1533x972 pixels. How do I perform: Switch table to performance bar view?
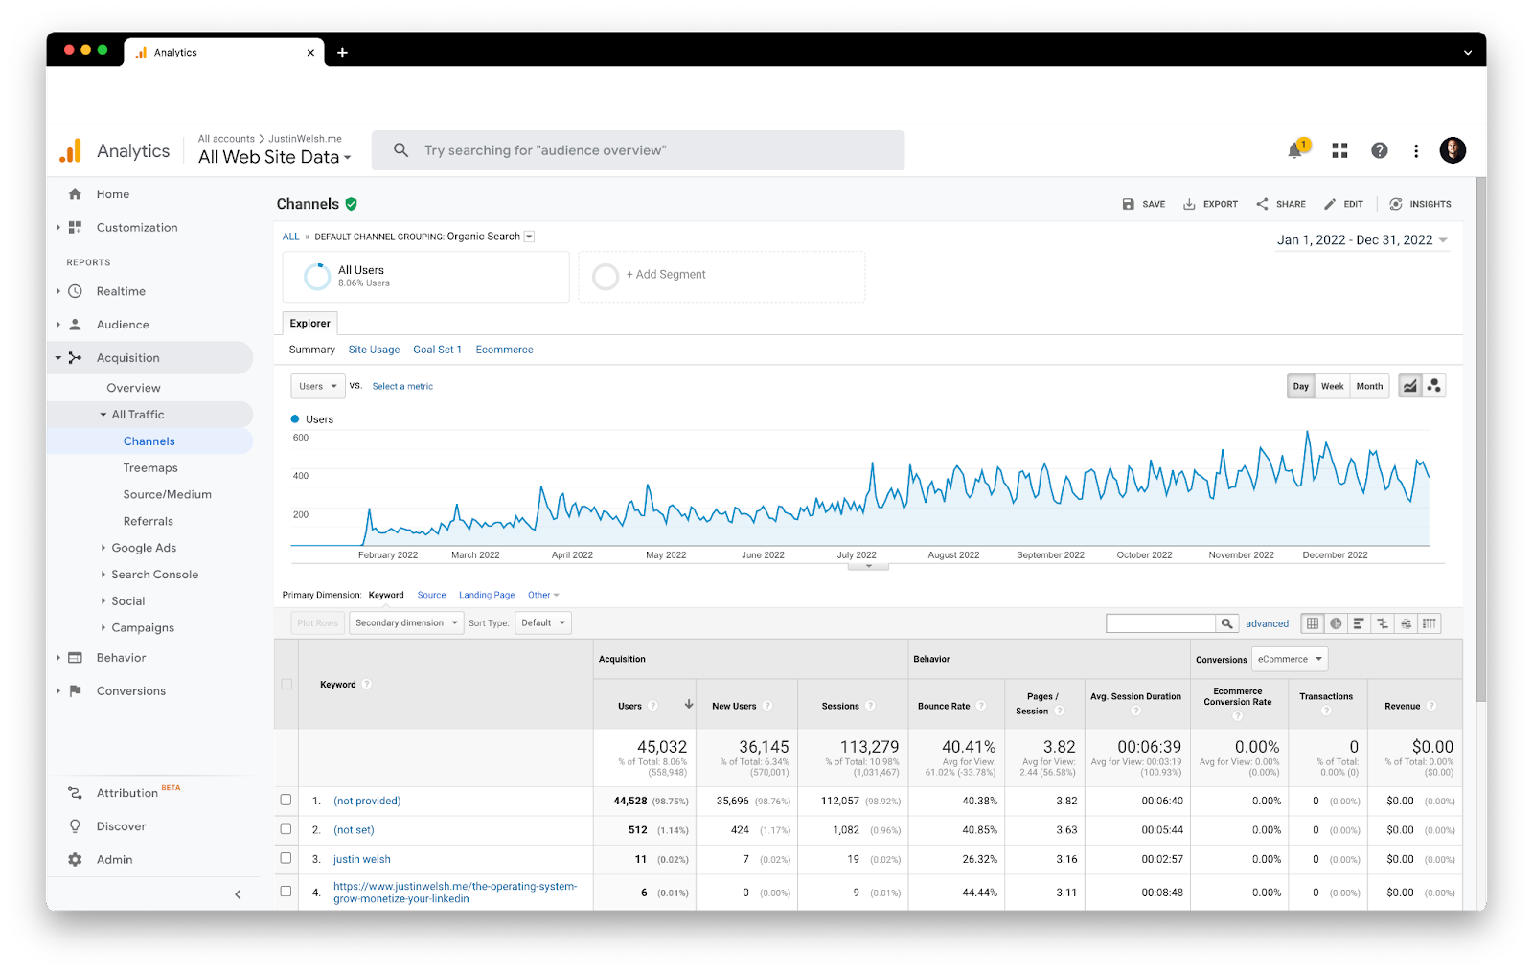click(1358, 623)
